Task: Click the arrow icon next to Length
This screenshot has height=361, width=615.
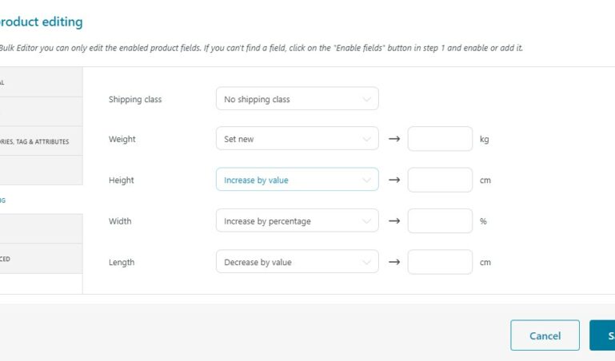Action: click(x=394, y=262)
